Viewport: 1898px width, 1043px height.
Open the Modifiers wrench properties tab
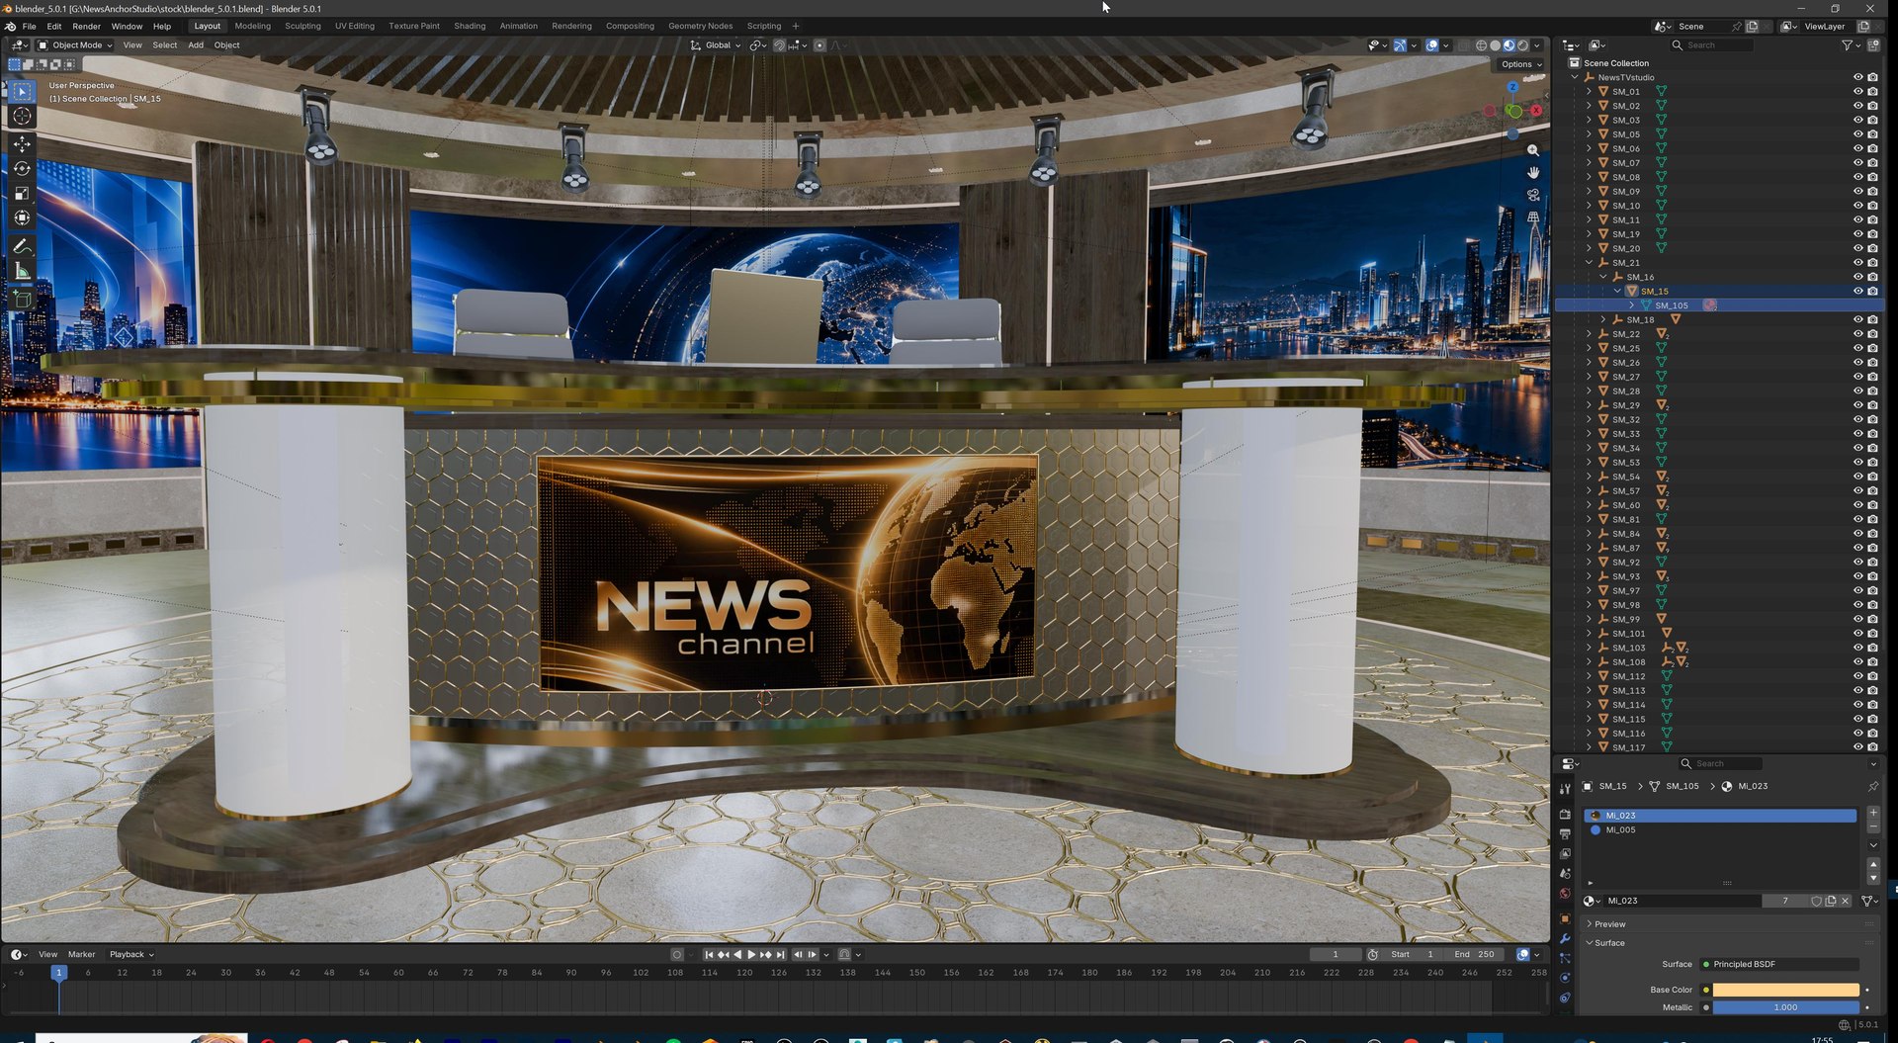tap(1565, 938)
